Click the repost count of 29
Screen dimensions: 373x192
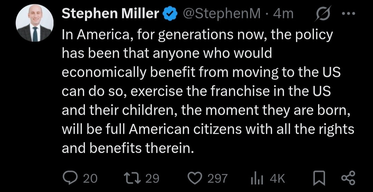(152, 178)
